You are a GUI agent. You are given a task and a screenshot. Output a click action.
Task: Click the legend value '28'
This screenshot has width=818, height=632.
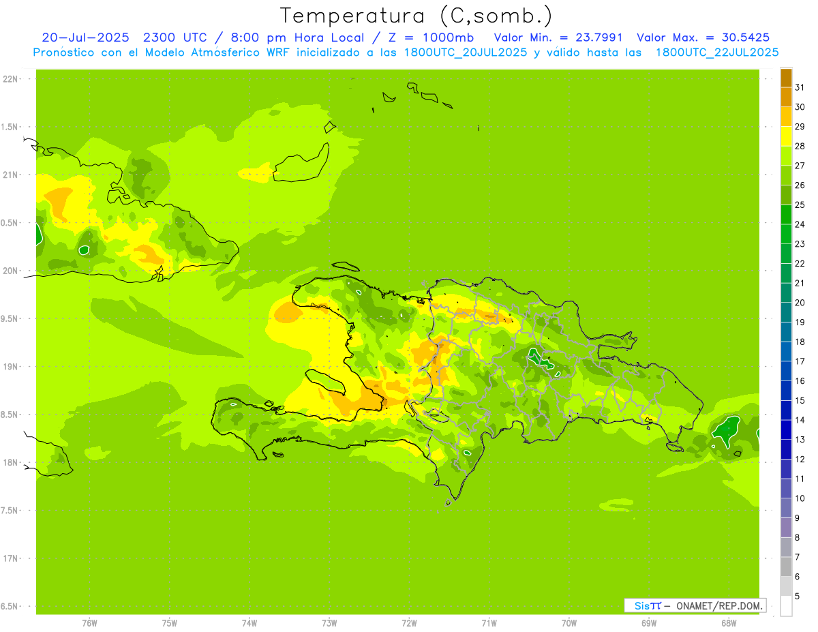(x=800, y=146)
